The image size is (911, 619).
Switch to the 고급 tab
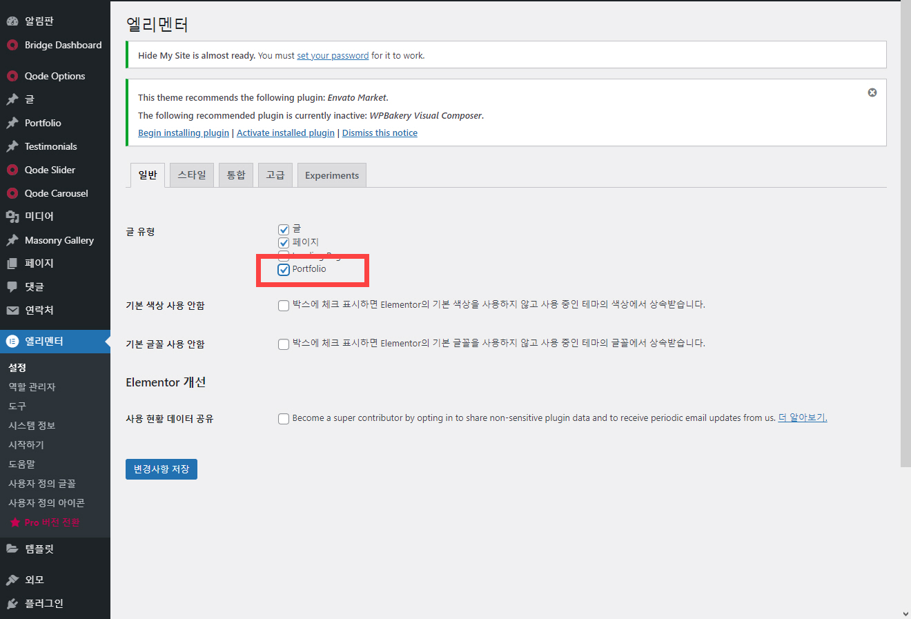pos(275,175)
